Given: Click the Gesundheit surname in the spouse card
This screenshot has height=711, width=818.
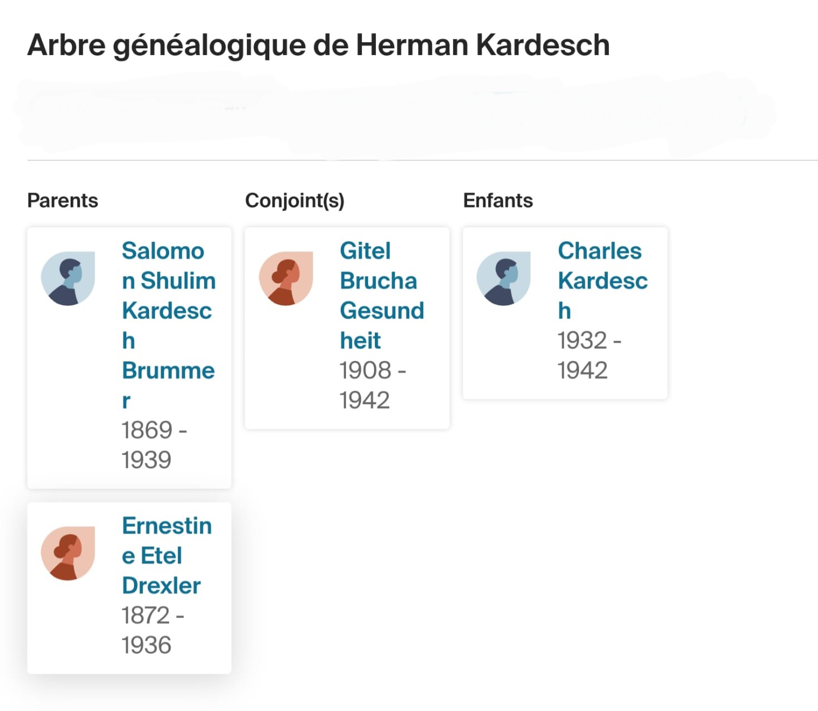Looking at the screenshot, I should (x=382, y=325).
